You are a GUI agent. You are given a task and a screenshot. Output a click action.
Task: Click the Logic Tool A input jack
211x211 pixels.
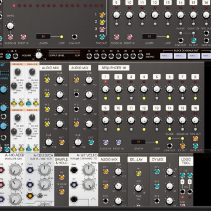pos(182,175)
